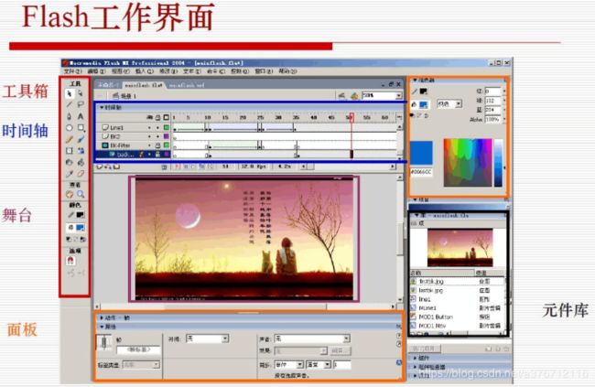
Task: Toggle visibility dot of BK2 layer
Action: [x=150, y=136]
